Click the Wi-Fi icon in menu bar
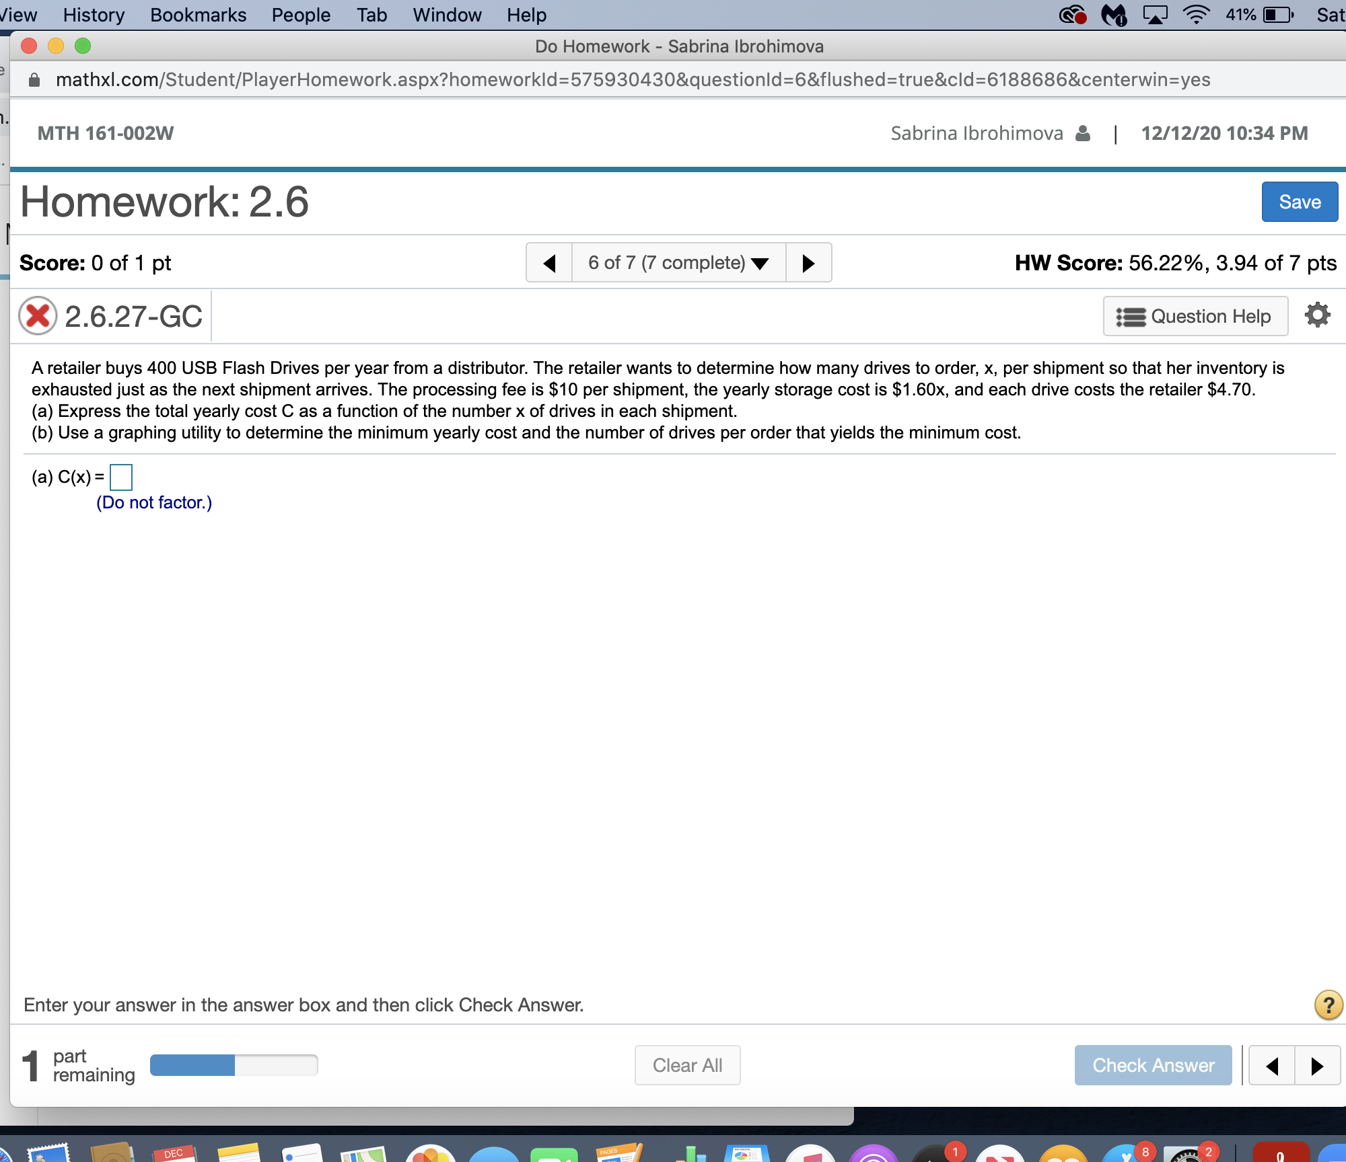1346x1162 pixels. (1196, 15)
